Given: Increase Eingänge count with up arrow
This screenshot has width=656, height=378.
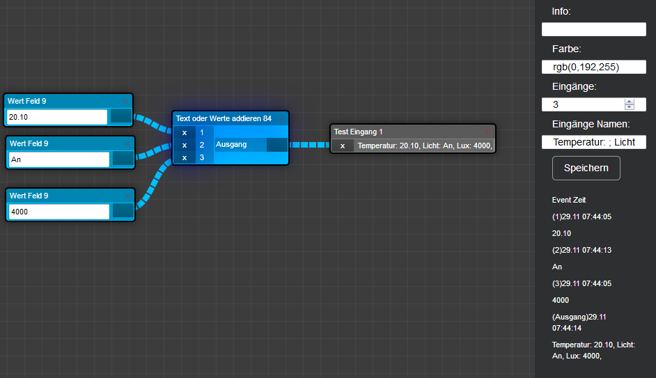Looking at the screenshot, I should (630, 102).
